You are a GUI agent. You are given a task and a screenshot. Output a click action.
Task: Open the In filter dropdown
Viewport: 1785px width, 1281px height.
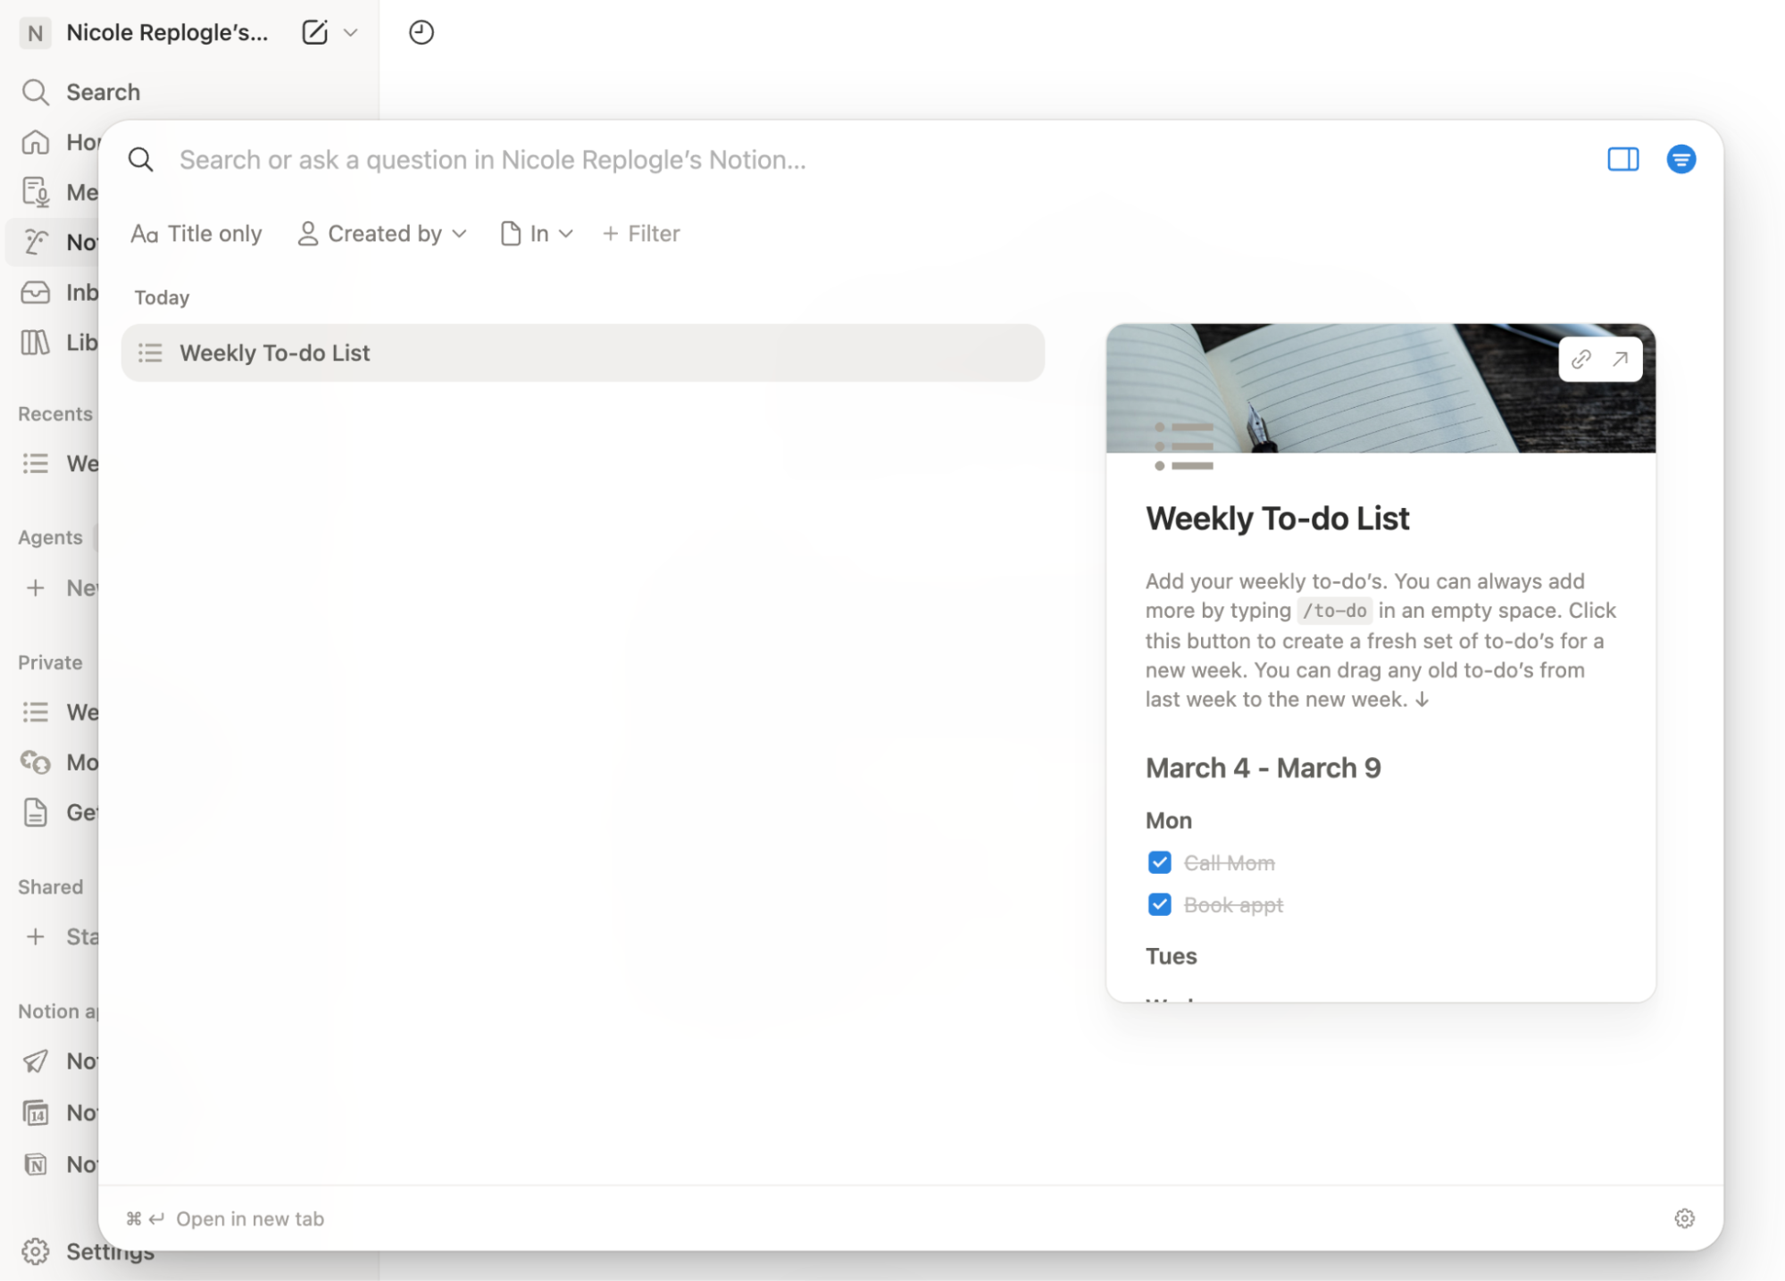pos(536,233)
